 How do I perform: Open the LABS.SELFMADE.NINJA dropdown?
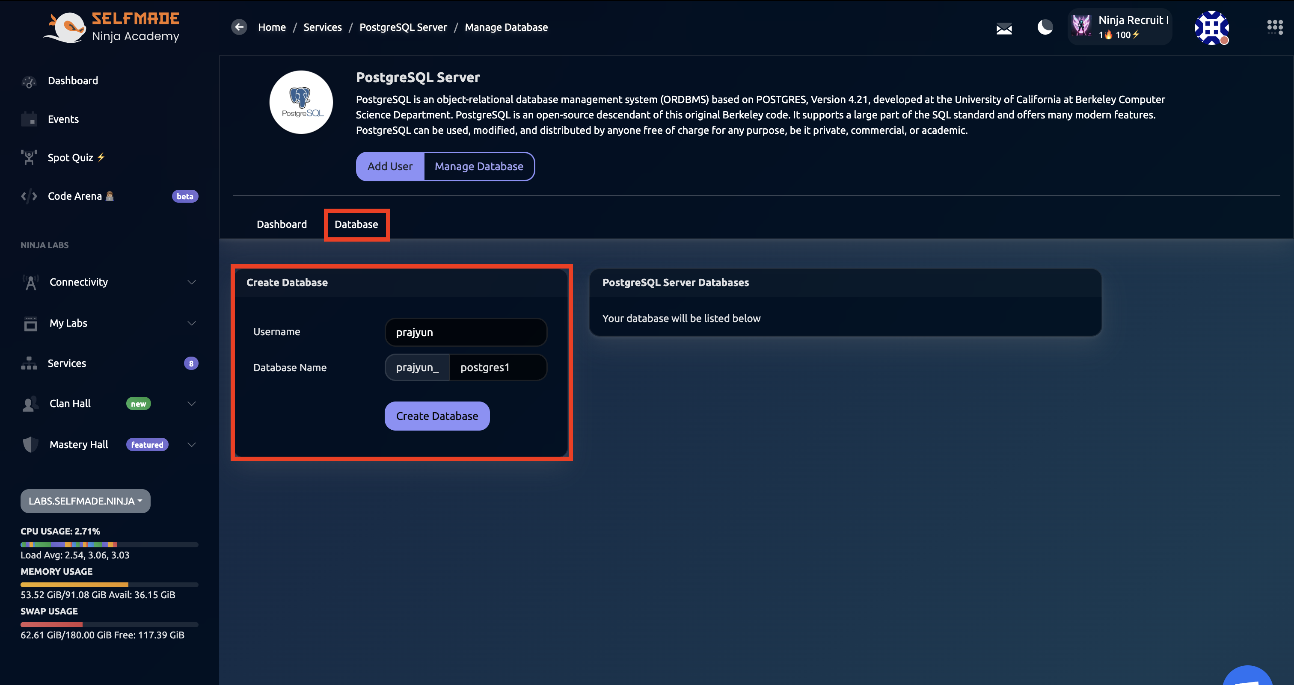pyautogui.click(x=86, y=501)
